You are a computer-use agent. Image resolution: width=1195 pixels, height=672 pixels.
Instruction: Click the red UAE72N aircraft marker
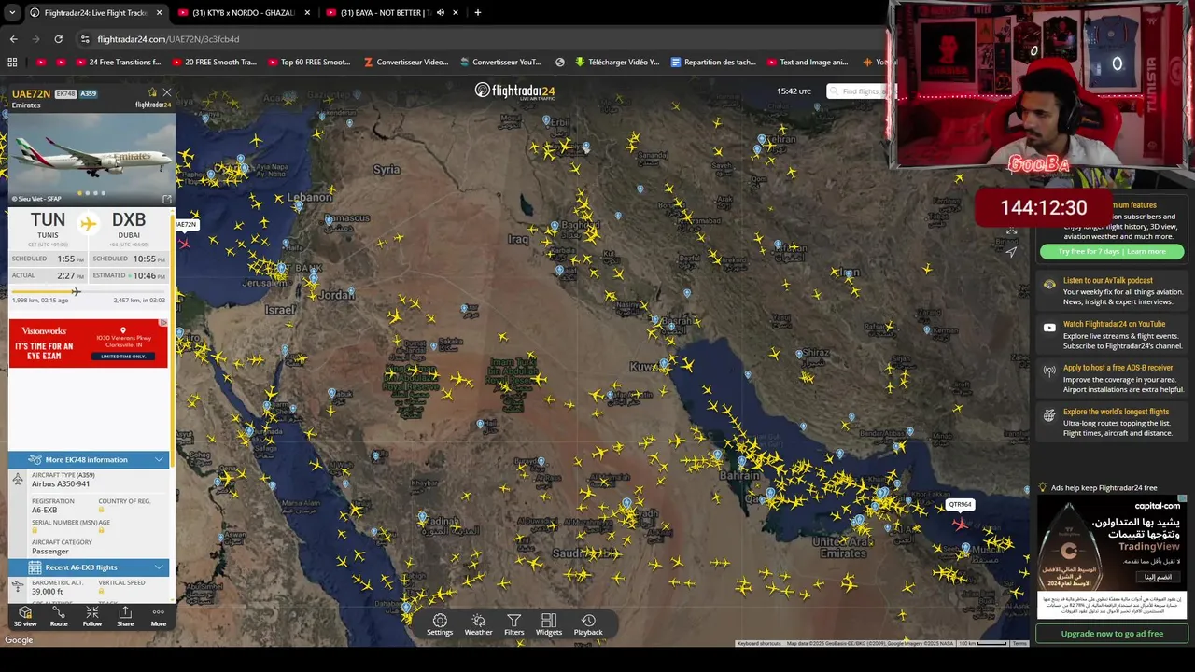click(x=185, y=243)
